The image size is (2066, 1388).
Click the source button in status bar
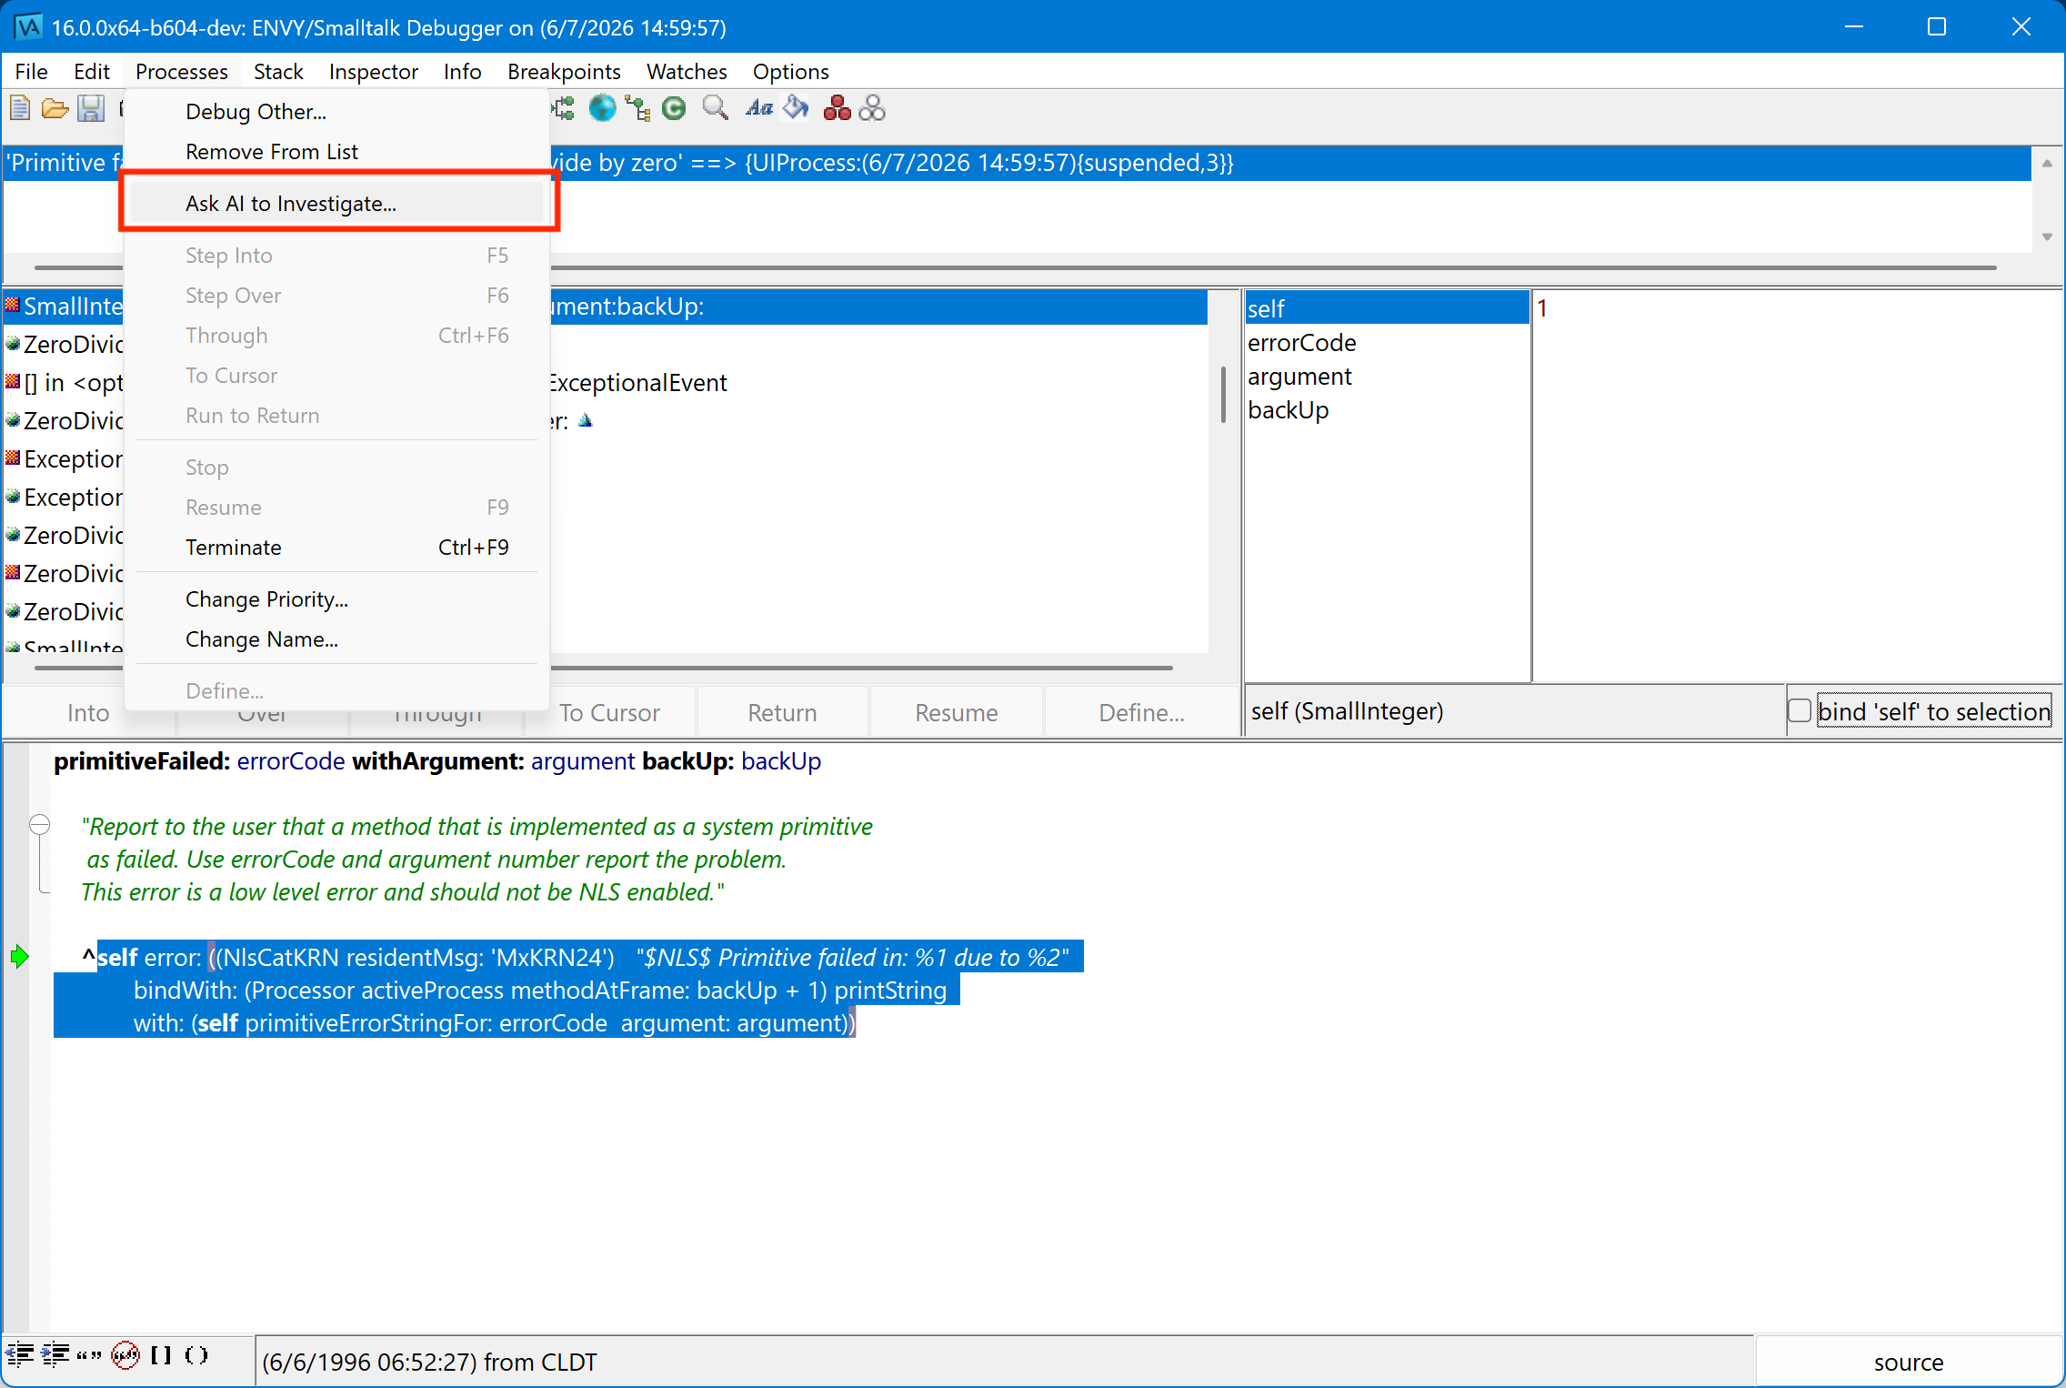point(1908,1362)
